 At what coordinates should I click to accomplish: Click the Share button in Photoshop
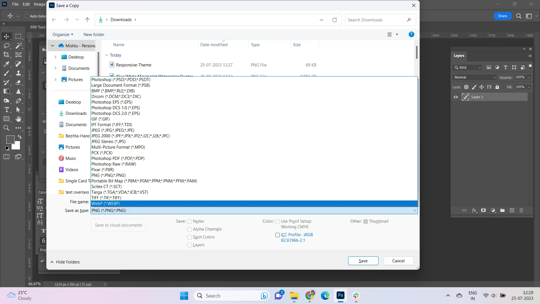pos(502,16)
